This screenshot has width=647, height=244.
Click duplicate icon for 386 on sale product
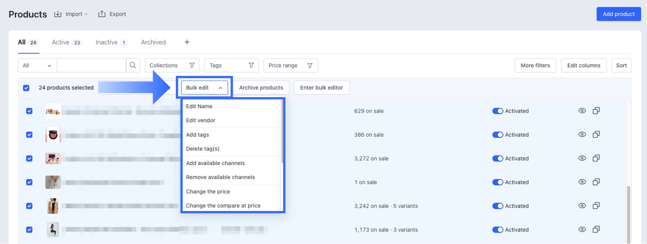click(596, 134)
